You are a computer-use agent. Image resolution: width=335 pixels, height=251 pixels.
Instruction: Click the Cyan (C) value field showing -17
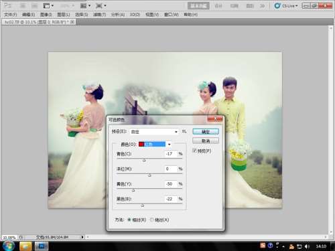pyautogui.click(x=171, y=154)
